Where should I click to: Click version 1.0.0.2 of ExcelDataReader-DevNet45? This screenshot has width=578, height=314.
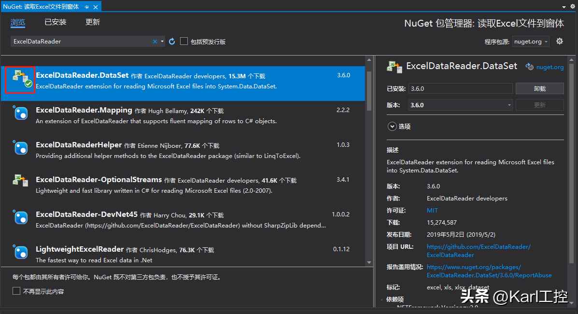tap(340, 214)
